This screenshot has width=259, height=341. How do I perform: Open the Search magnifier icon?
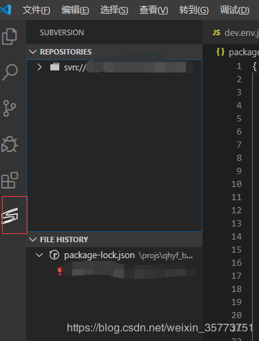pos(10,72)
